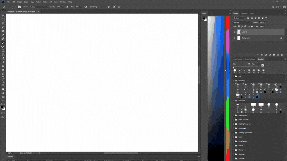Open the Window menu

click(x=63, y=2)
